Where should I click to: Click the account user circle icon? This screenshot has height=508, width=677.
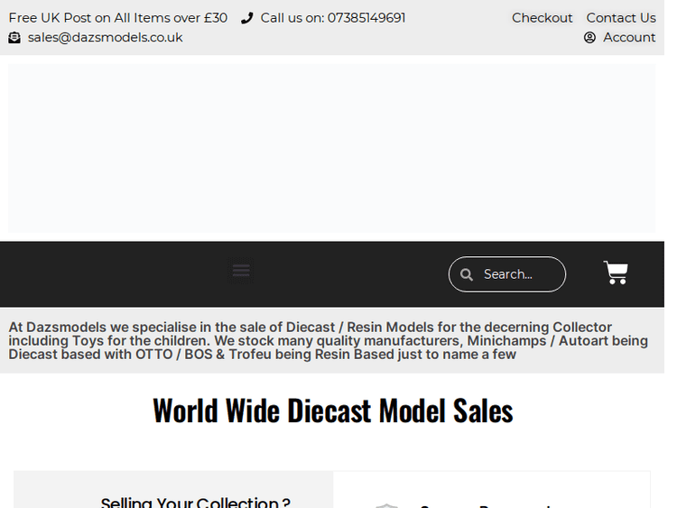coord(589,38)
